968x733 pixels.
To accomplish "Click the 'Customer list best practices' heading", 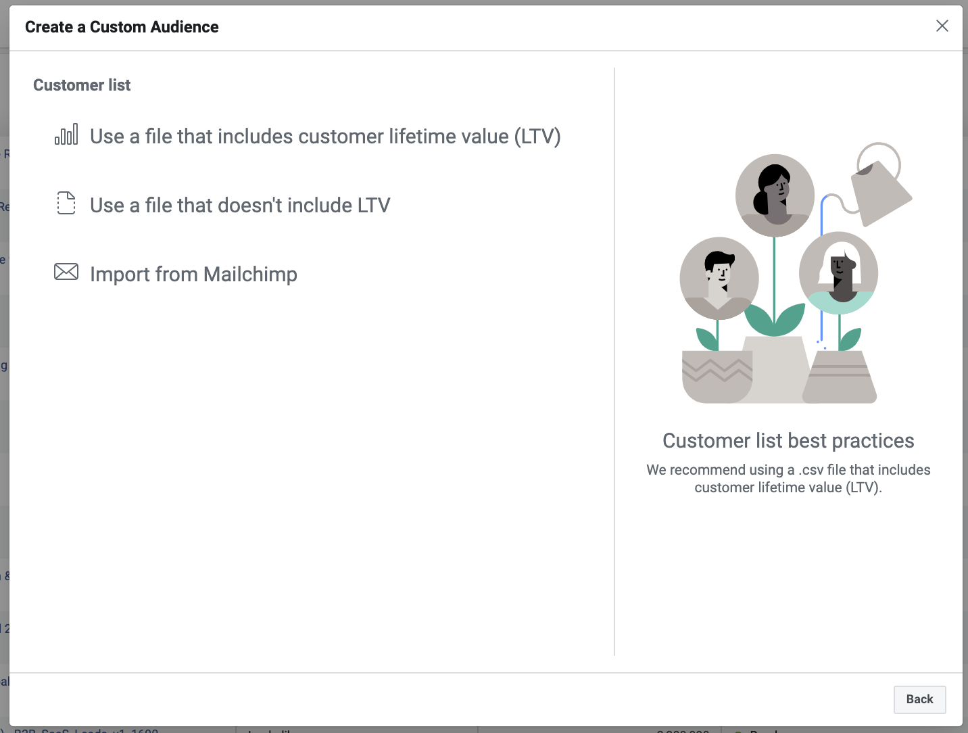I will pos(788,440).
